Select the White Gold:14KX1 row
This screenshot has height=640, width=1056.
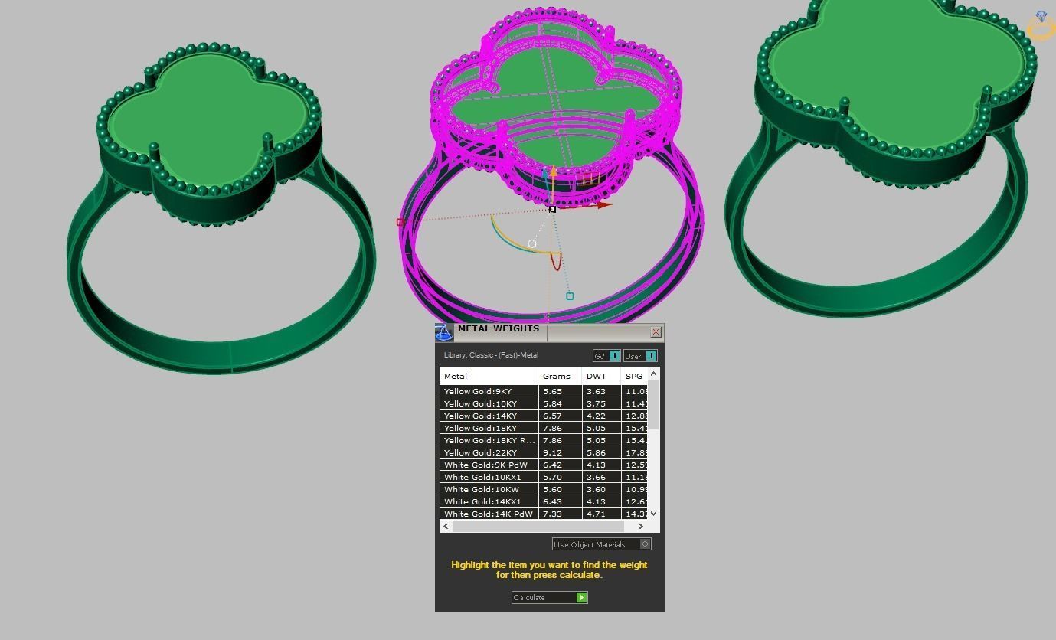pos(544,501)
